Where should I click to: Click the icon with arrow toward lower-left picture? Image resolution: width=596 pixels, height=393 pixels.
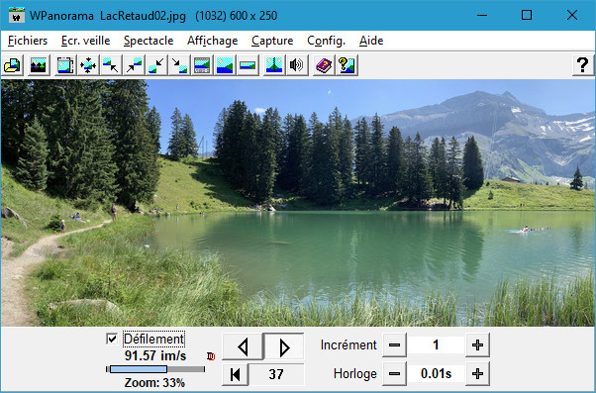156,65
